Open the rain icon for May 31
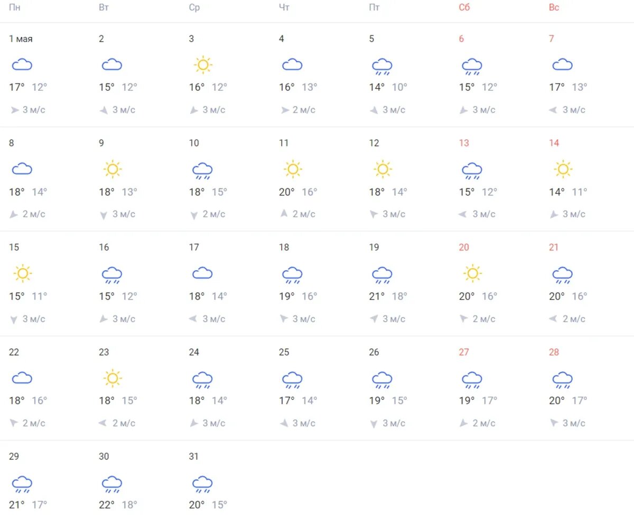Screen dimensions: 634x517 pyautogui.click(x=202, y=484)
